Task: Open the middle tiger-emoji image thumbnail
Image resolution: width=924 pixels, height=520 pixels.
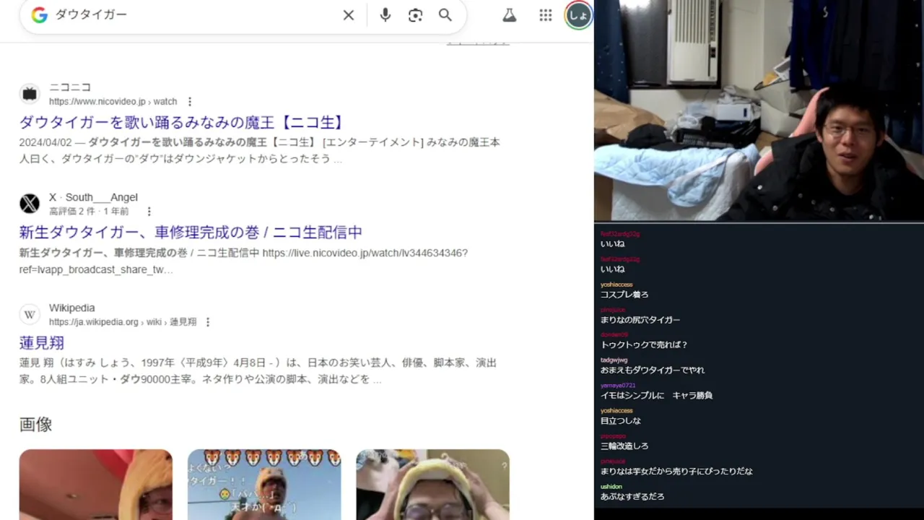Action: tap(264, 485)
